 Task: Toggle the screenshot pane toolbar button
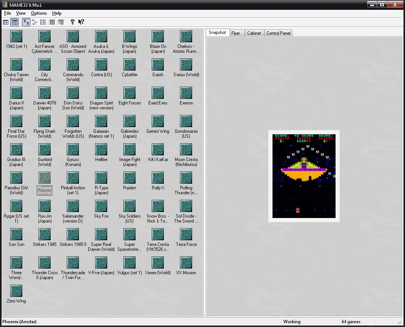point(14,22)
